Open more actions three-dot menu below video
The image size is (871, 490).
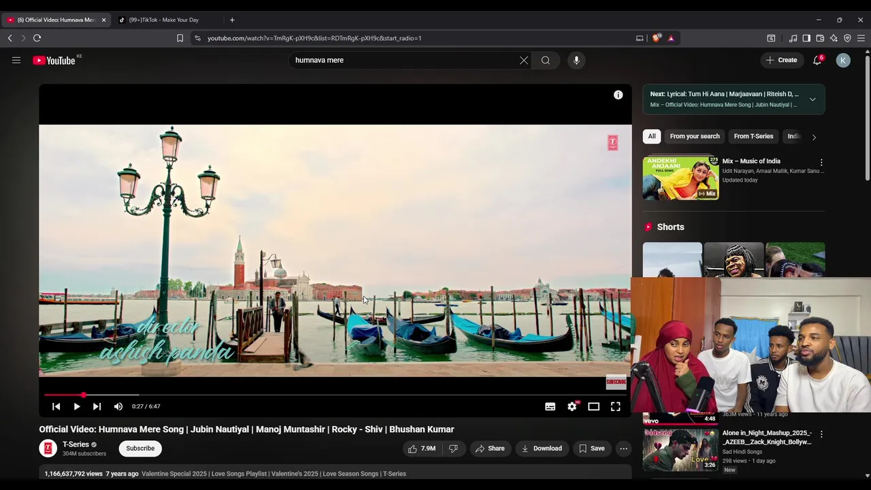click(623, 448)
